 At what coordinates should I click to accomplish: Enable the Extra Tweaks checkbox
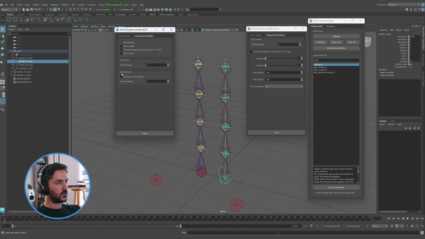pyautogui.click(x=121, y=53)
